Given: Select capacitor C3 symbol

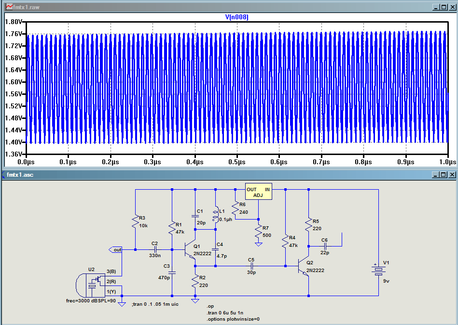Looking at the screenshot, I should 172,273.
